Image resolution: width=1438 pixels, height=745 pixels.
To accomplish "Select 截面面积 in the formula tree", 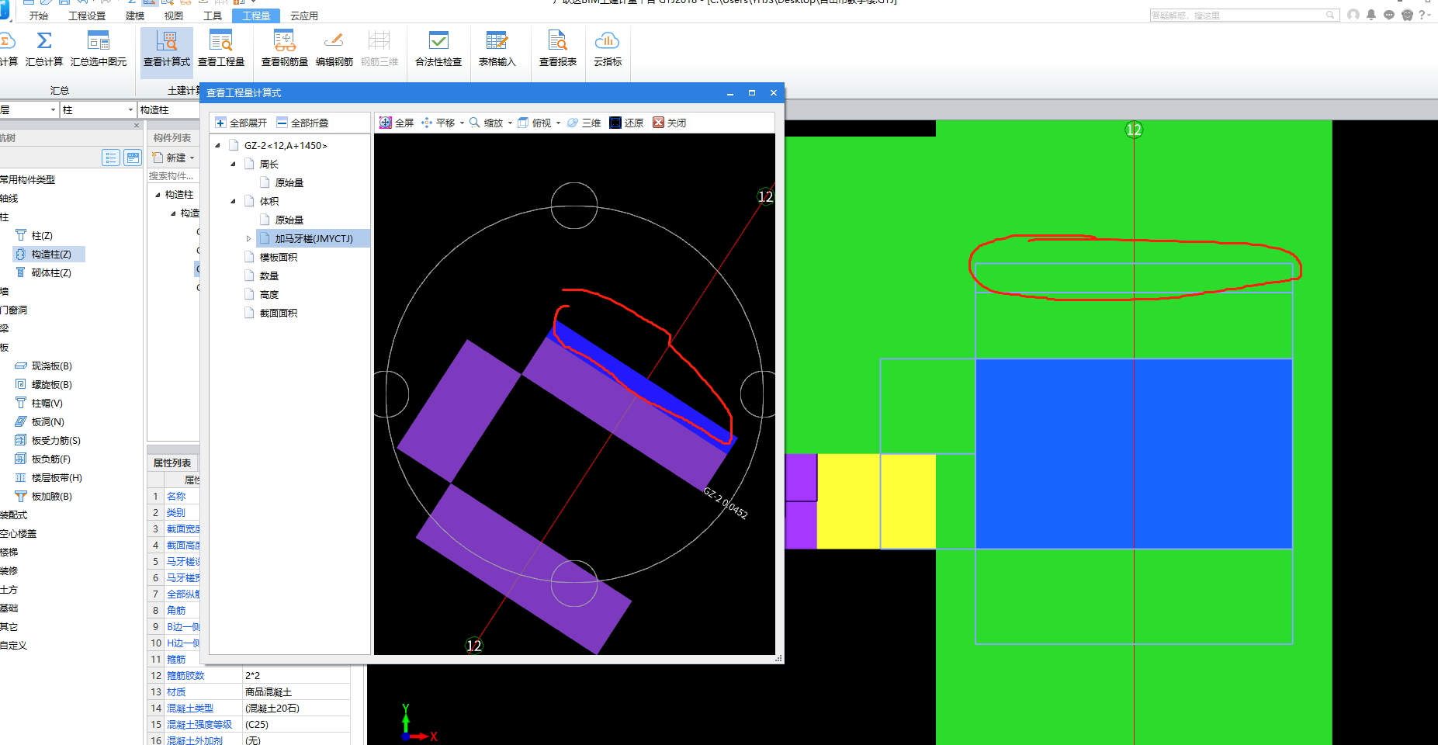I will tap(279, 313).
